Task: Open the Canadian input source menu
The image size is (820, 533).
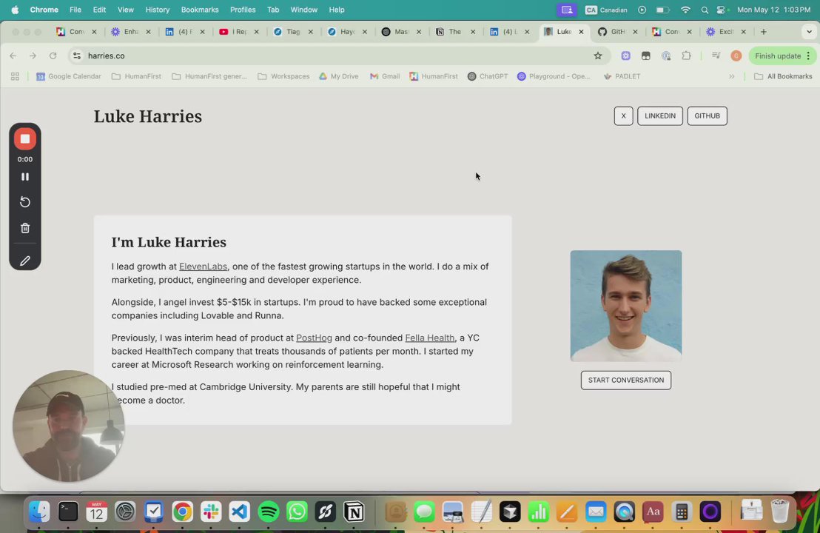Action: coord(606,10)
